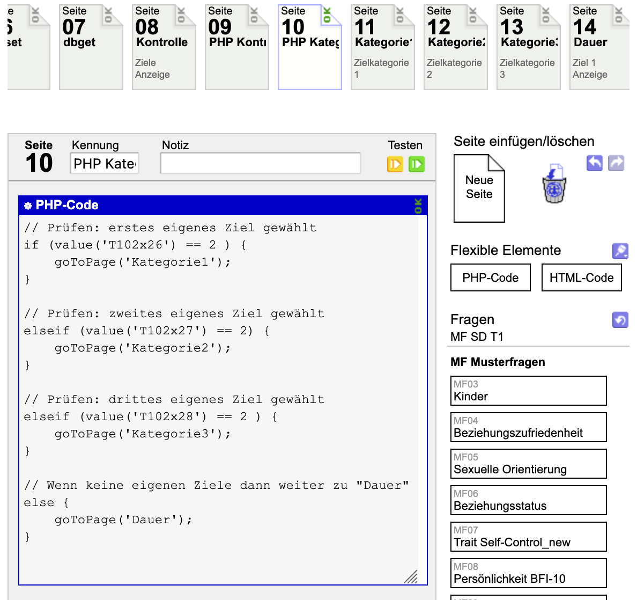Click icon beside Flexible Elemente heading
The height and width of the screenshot is (600, 637).
pos(620,251)
